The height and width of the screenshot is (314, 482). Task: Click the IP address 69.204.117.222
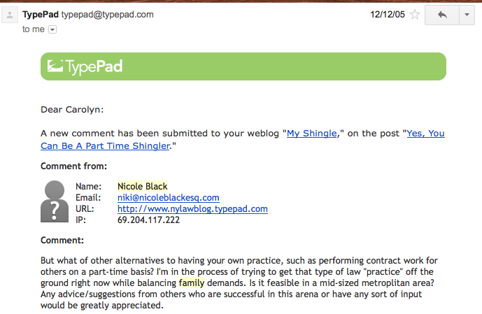(148, 220)
